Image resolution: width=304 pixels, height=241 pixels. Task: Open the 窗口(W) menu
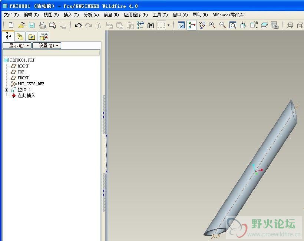180,15
